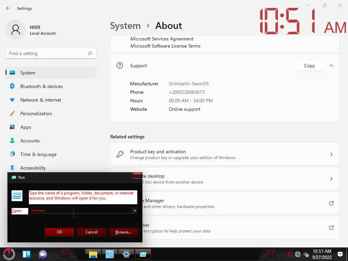Click System in the breadcrumb header
The image size is (348, 261).
125,26
